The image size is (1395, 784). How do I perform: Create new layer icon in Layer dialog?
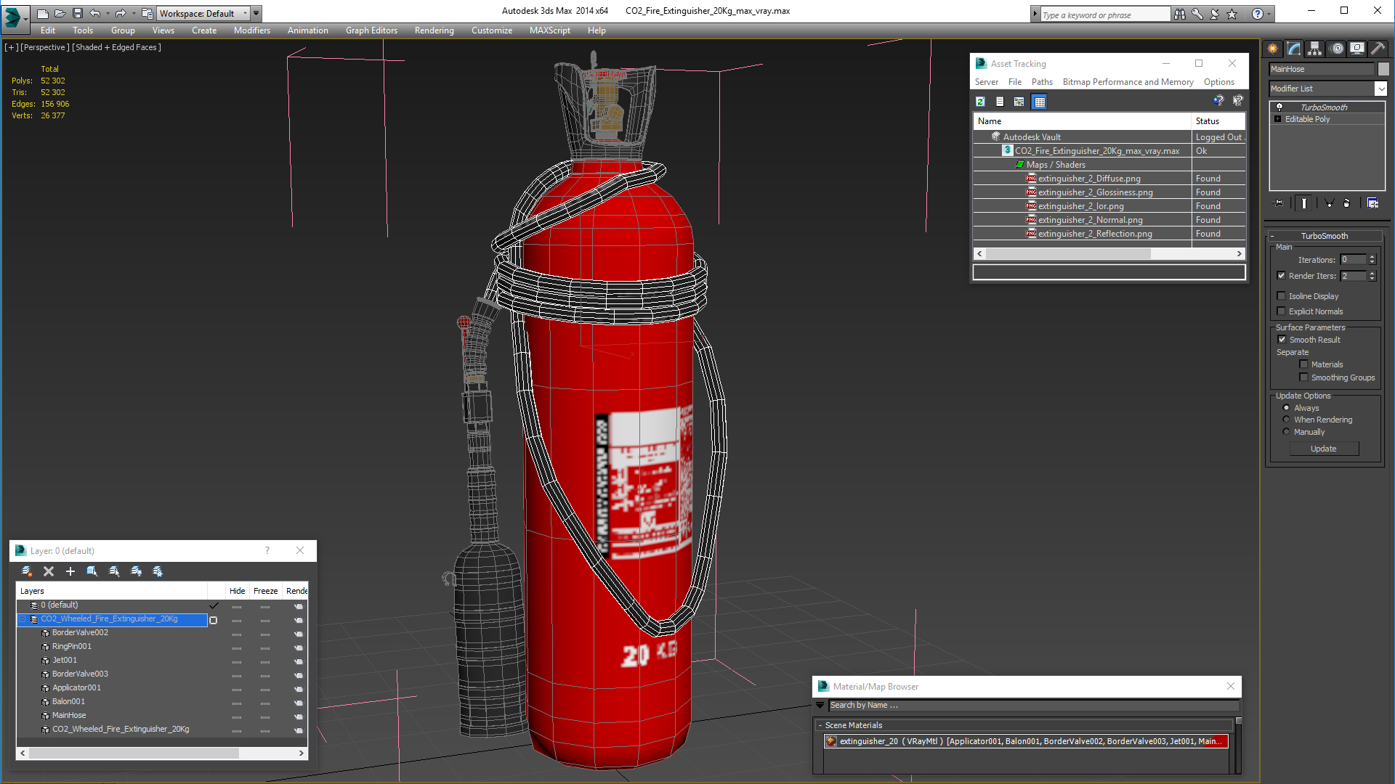(x=27, y=571)
